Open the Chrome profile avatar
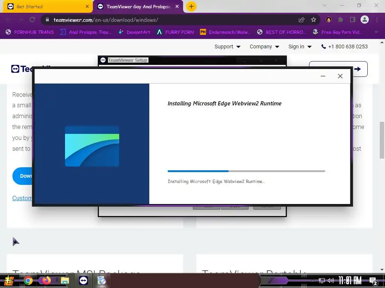Viewport: 385px width, 288px height. [365, 19]
